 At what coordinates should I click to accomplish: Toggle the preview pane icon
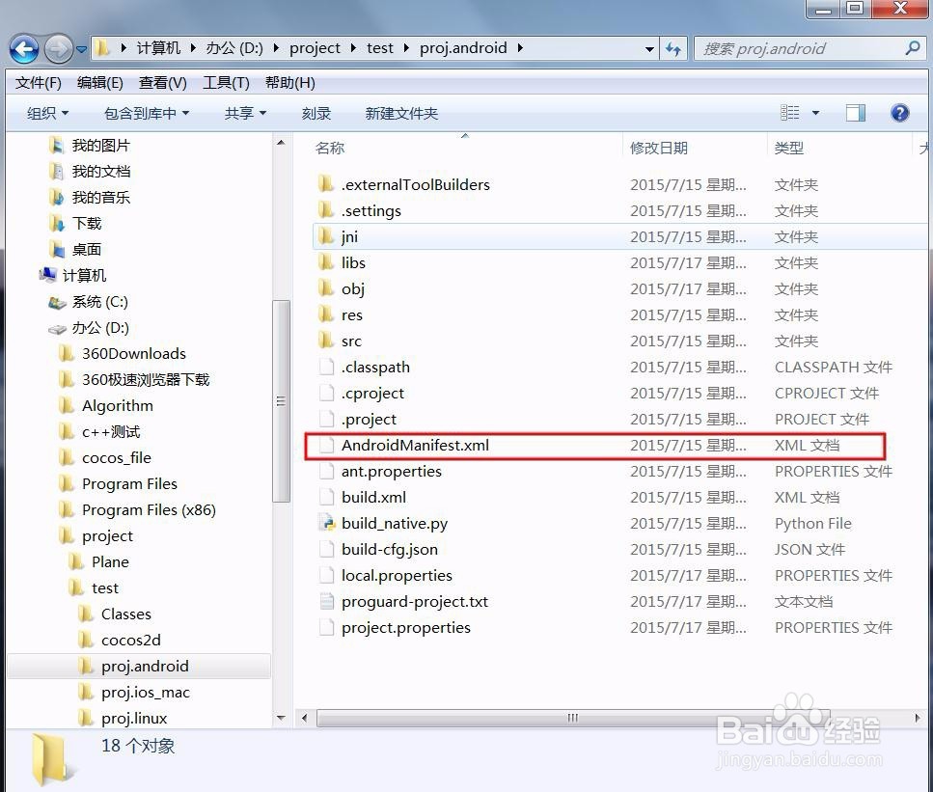coord(856,113)
